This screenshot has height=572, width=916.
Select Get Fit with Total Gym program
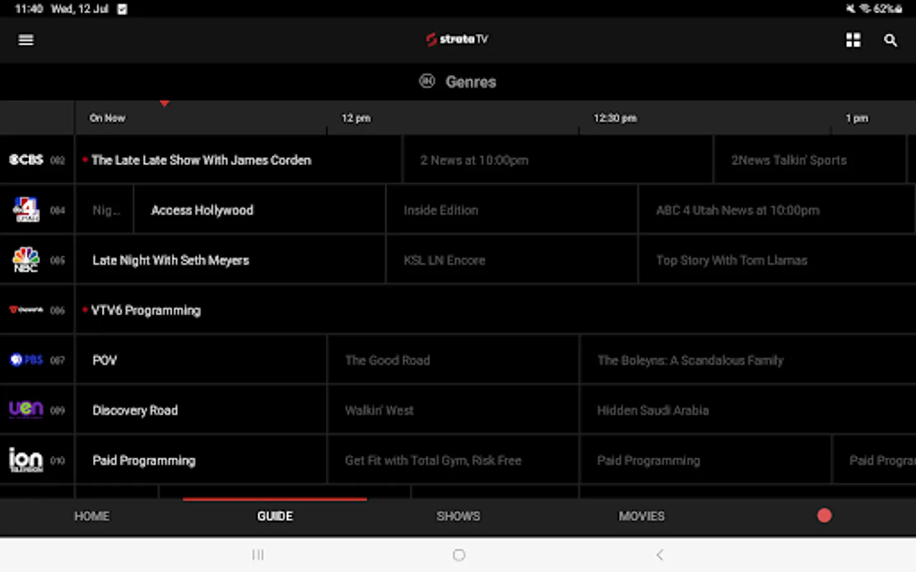pos(454,460)
